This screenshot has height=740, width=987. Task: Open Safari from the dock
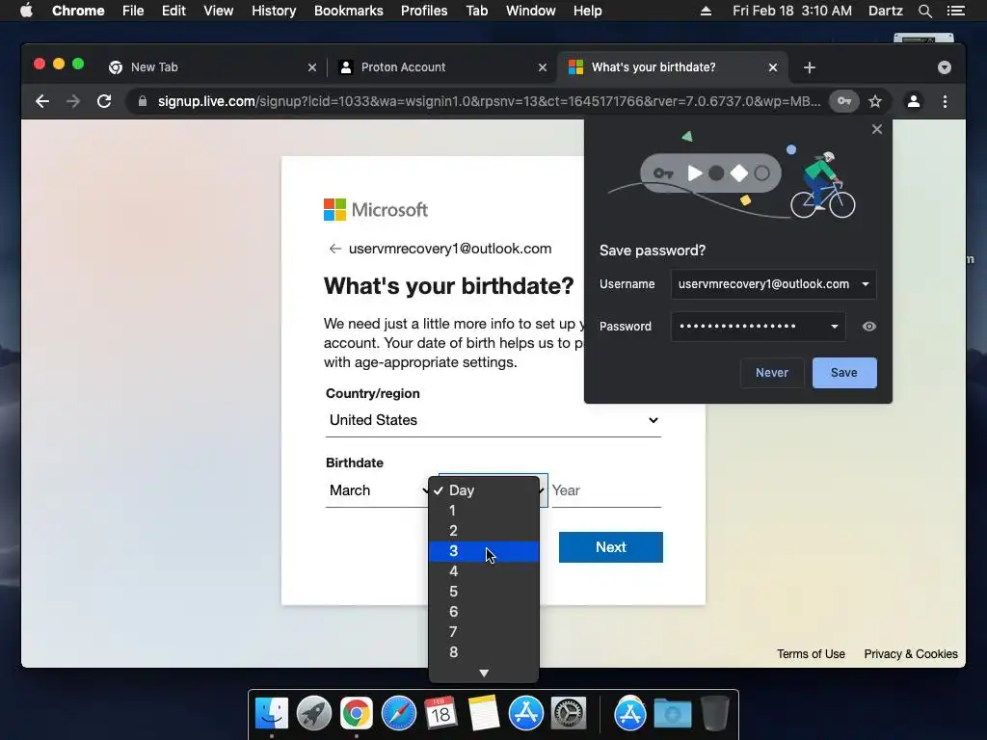click(x=398, y=714)
